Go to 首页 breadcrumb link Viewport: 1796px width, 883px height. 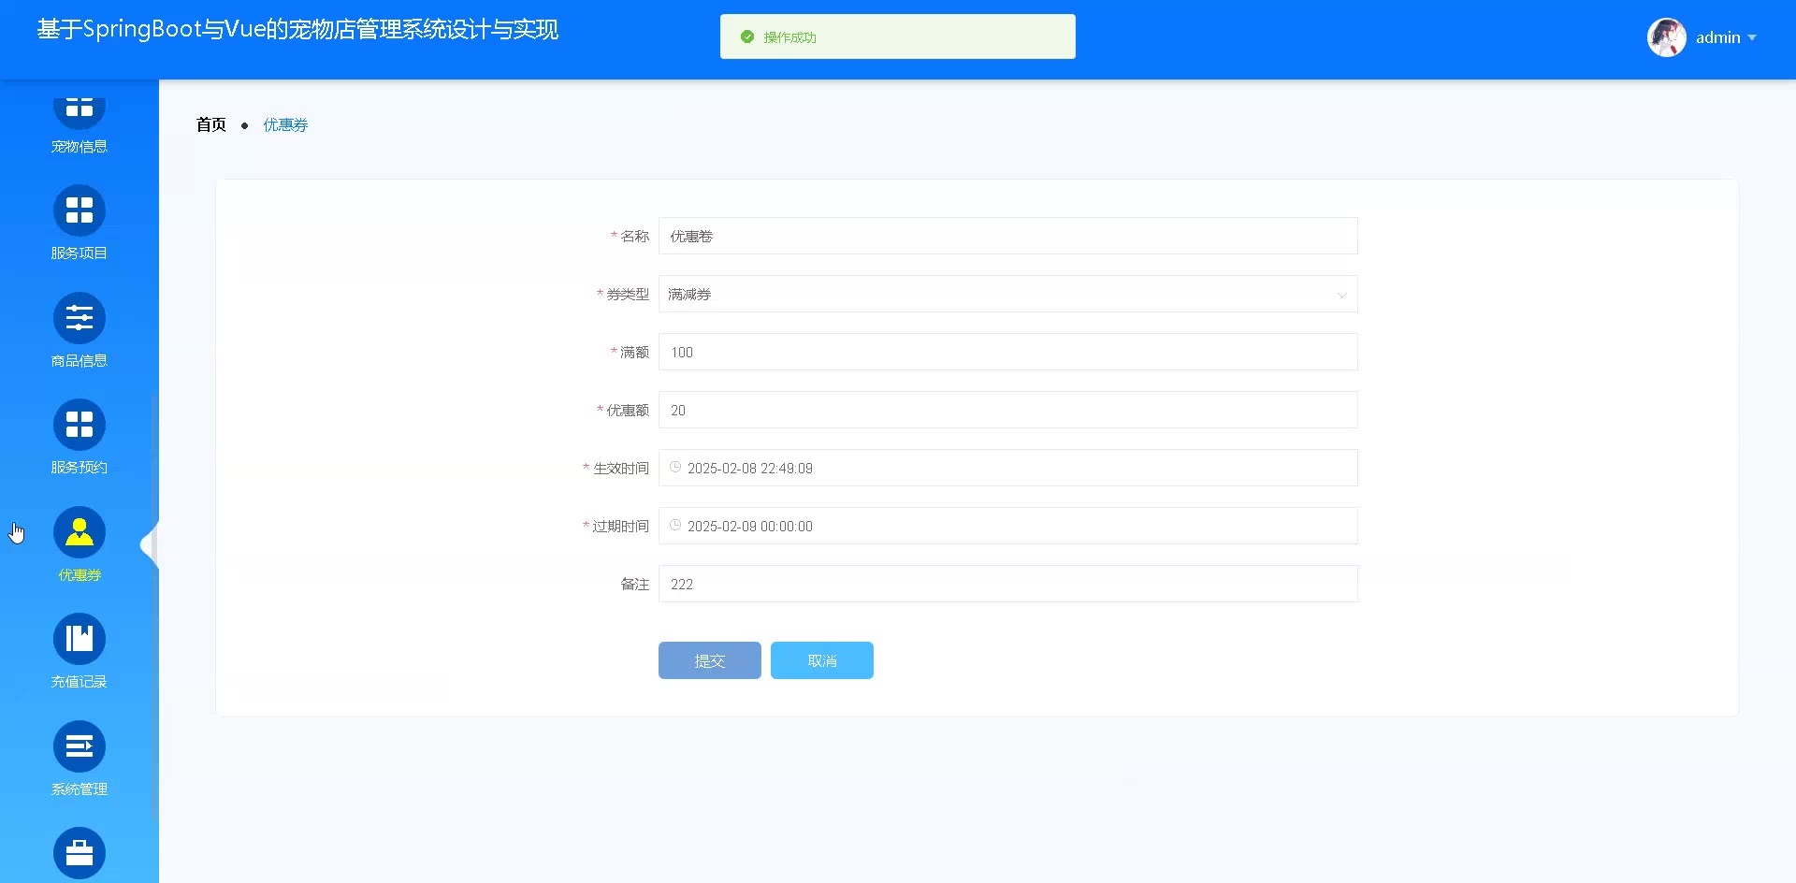pos(211,124)
